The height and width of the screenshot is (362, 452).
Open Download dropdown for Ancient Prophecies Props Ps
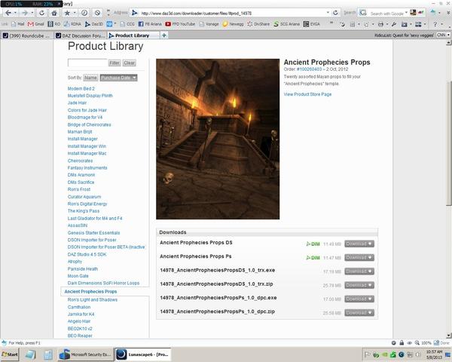point(359,257)
